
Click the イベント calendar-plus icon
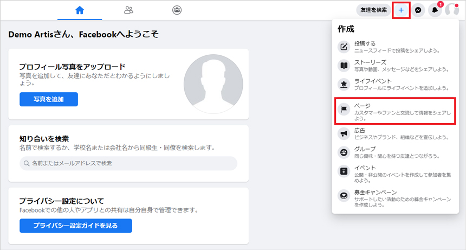click(x=344, y=171)
